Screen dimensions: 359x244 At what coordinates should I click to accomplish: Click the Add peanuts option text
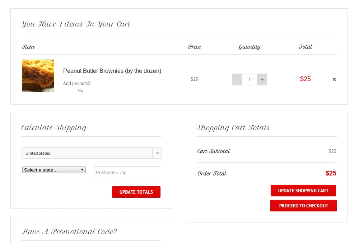(x=77, y=84)
